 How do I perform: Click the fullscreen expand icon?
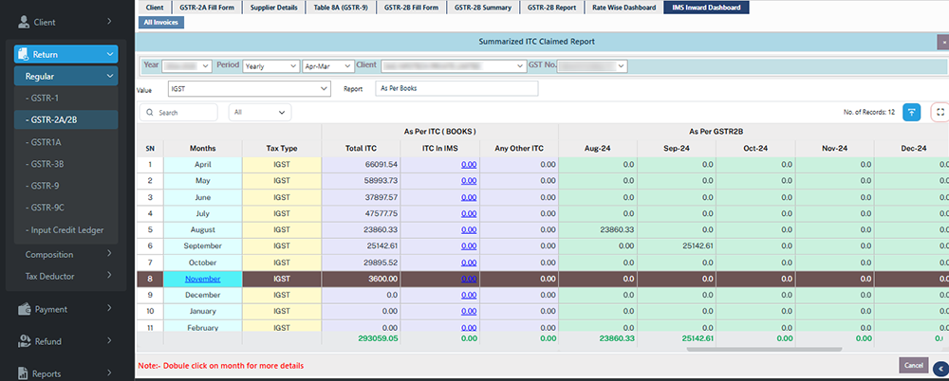(940, 112)
